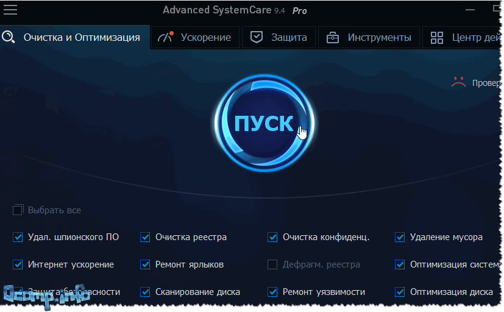504x312 pixels.
Task: Uncheck Оптимизация системы option
Action: tap(400, 264)
